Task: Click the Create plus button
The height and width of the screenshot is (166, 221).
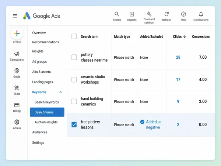Action: (x=17, y=33)
